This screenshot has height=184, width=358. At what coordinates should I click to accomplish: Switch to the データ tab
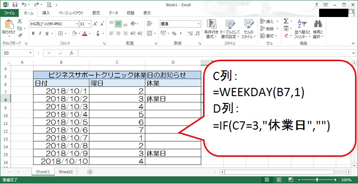113,13
